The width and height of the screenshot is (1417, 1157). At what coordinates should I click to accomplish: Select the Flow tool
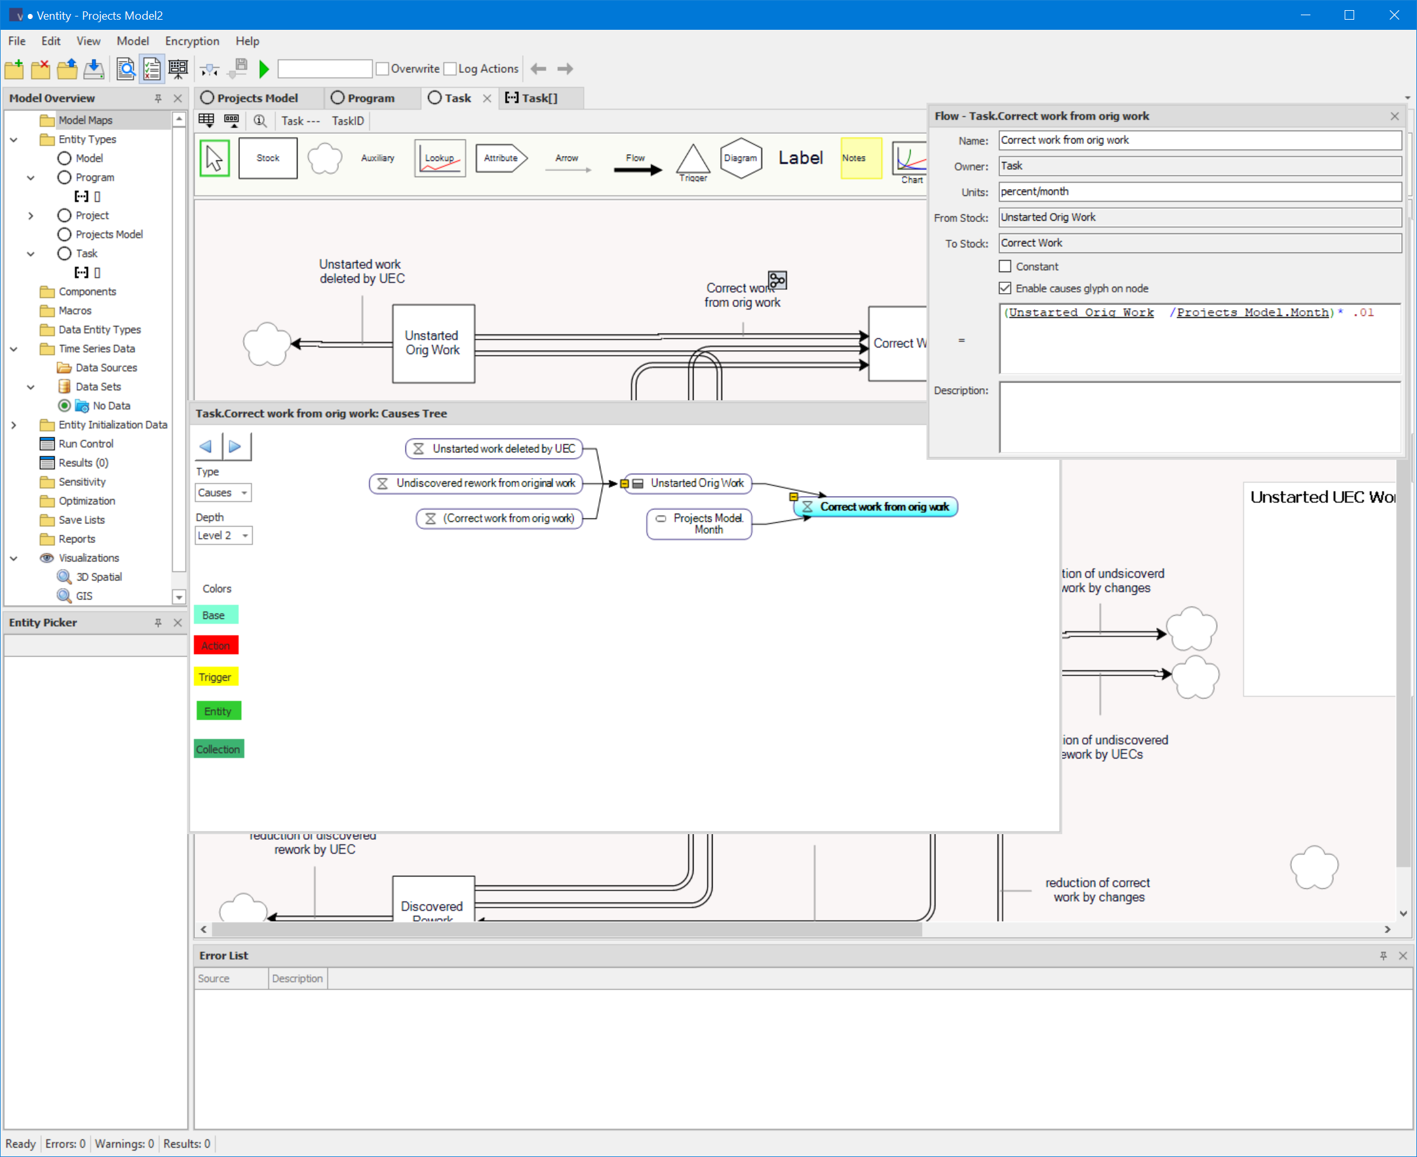(x=638, y=163)
